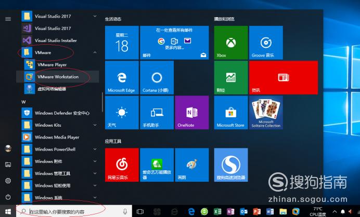Click the 生活动态 group header
The height and width of the screenshot is (217, 360).
click(x=113, y=19)
